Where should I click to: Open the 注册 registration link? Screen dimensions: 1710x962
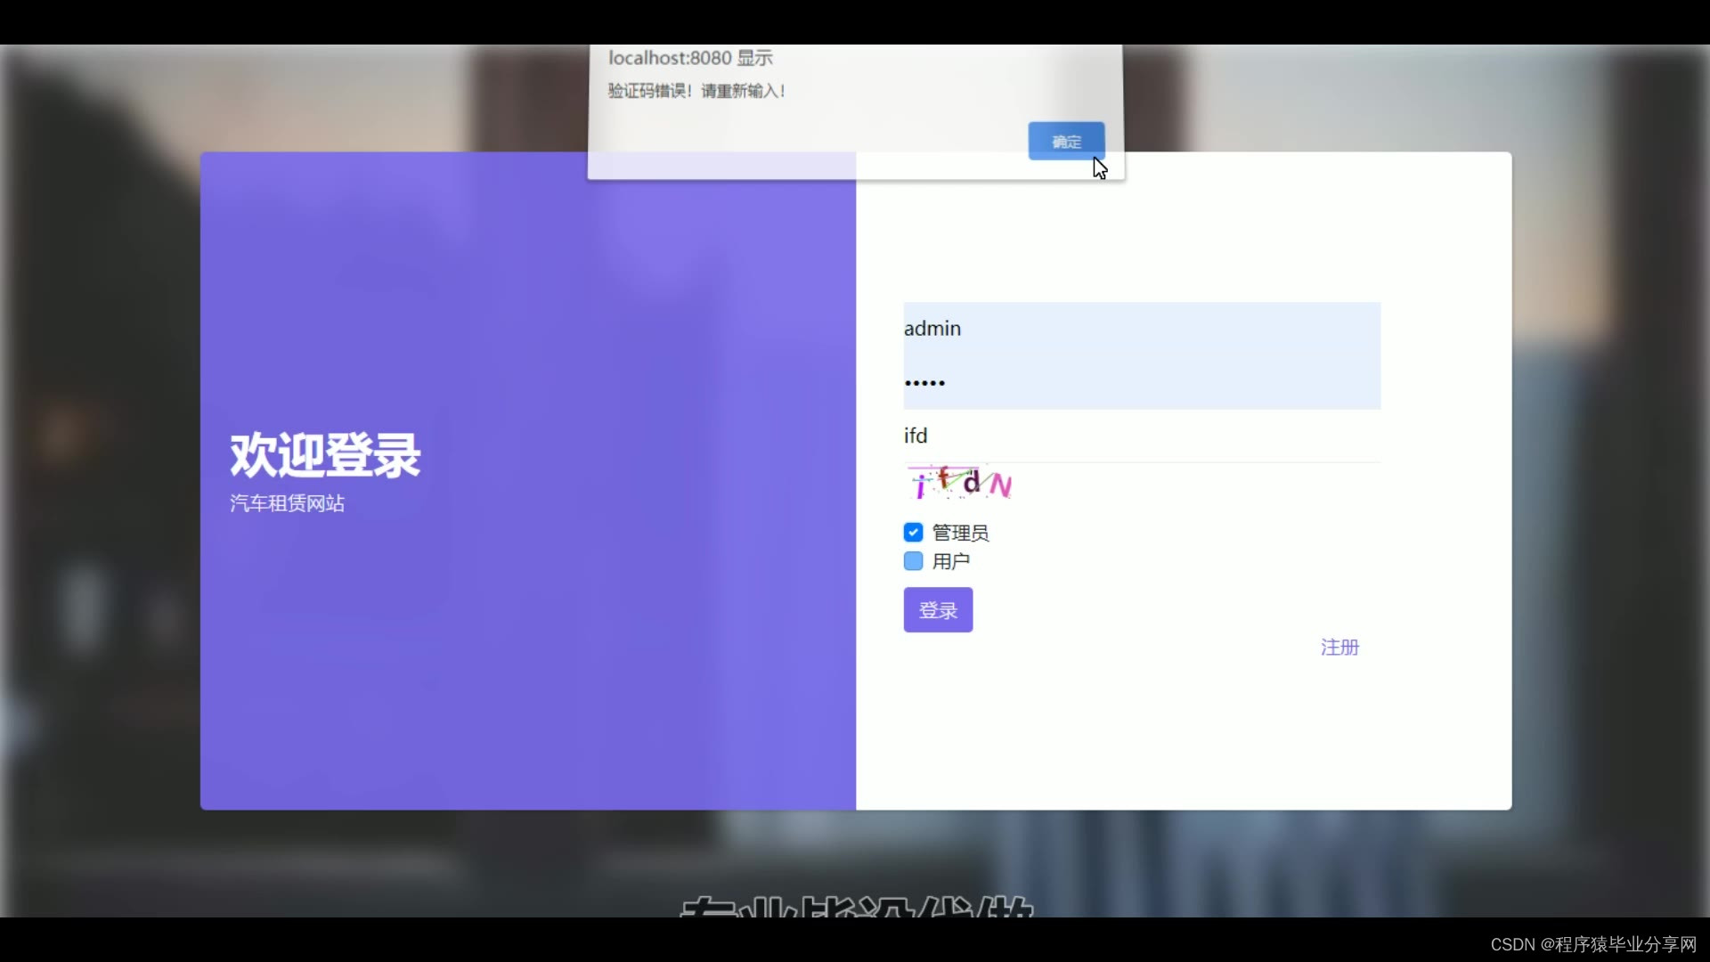(1339, 648)
